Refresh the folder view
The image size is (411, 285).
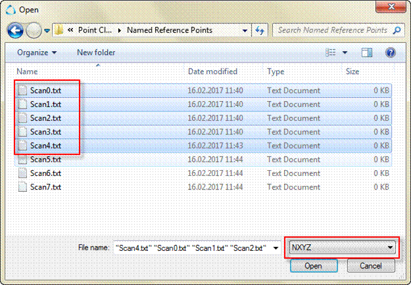(260, 31)
